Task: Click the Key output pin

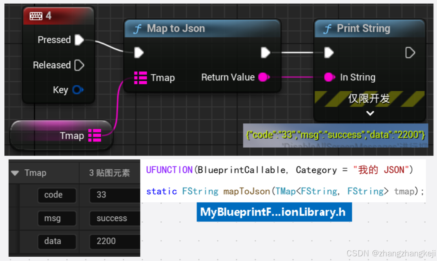Action: pyautogui.click(x=78, y=90)
